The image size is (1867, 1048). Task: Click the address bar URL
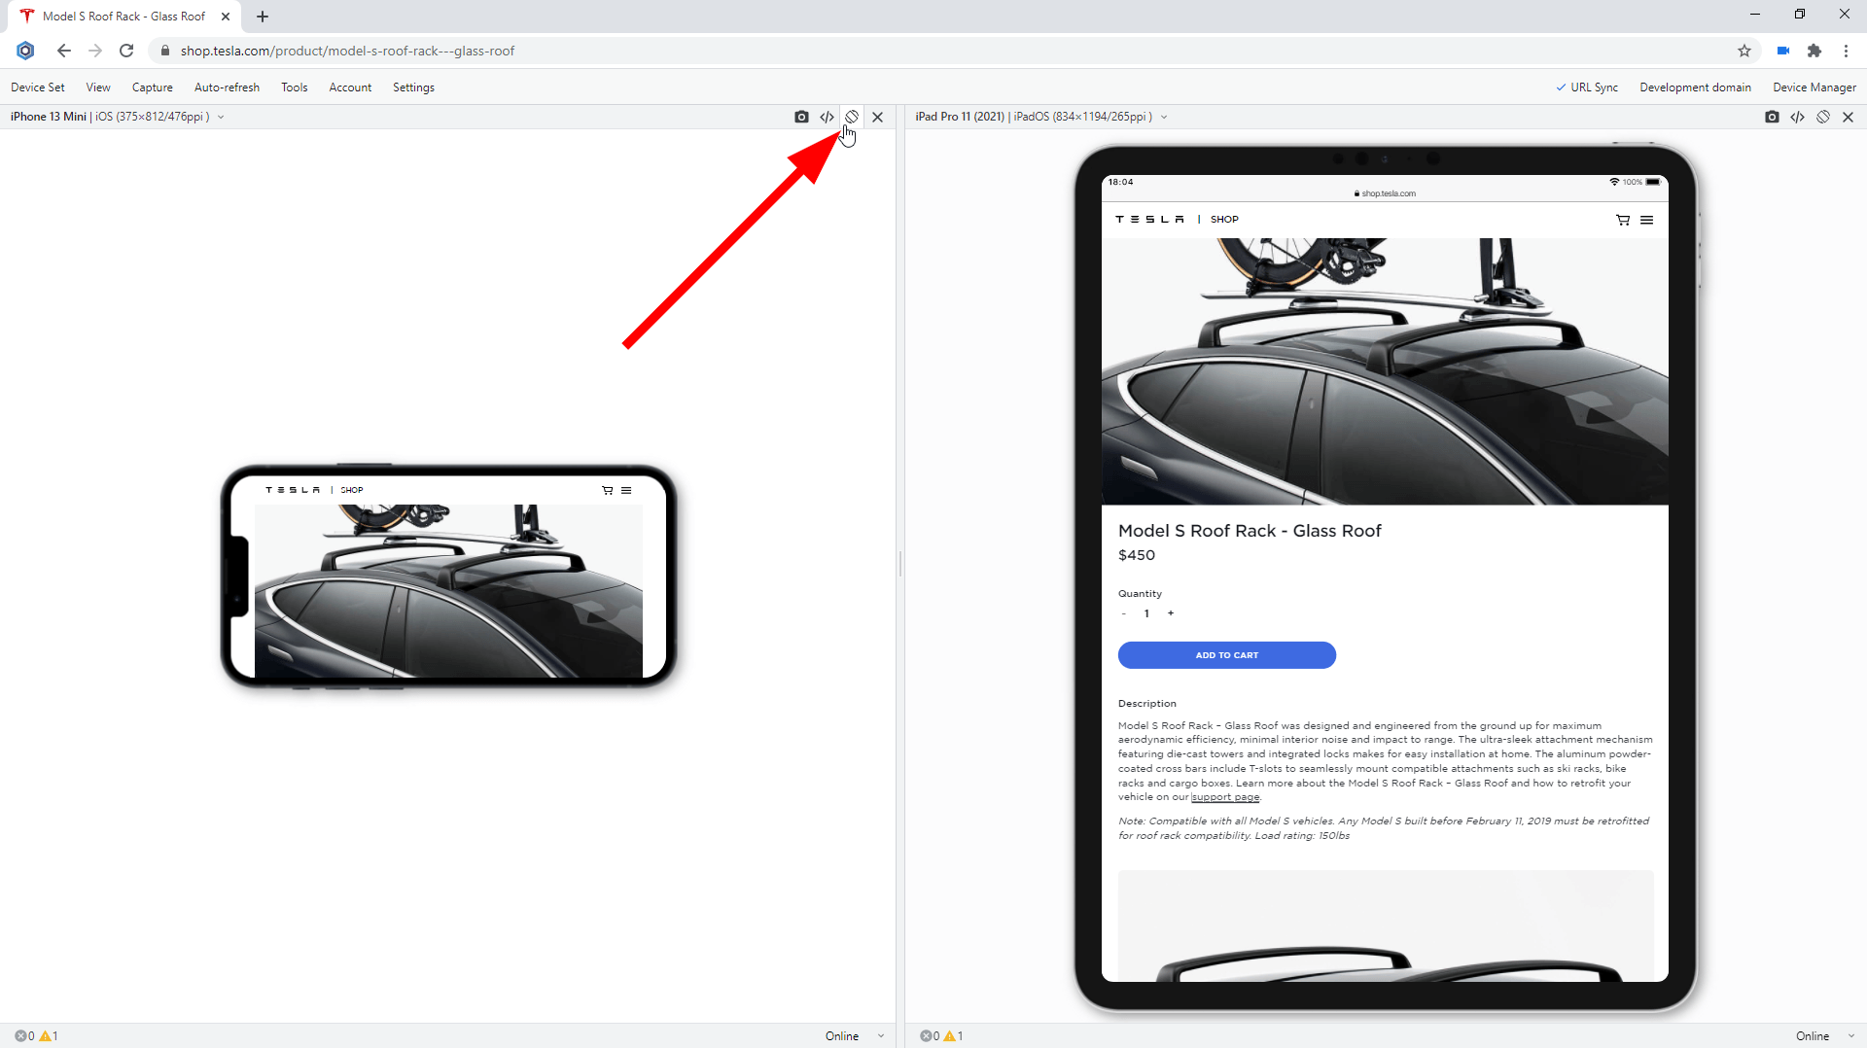coord(347,51)
